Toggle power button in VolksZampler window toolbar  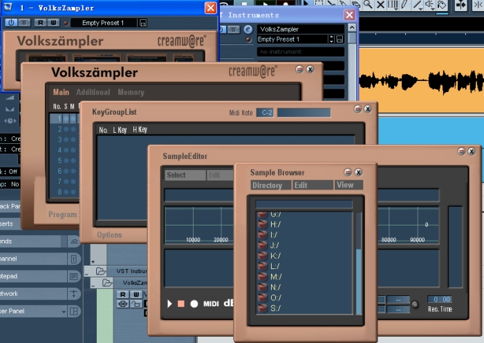[x=11, y=23]
